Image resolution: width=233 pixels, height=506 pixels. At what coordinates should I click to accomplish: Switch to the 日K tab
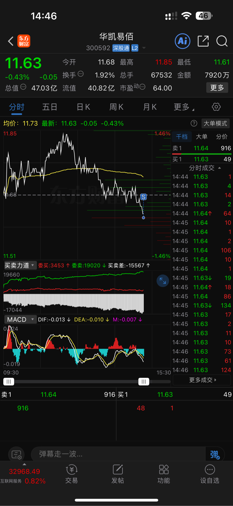[x=83, y=107]
